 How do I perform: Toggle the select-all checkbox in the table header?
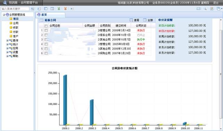(46, 26)
